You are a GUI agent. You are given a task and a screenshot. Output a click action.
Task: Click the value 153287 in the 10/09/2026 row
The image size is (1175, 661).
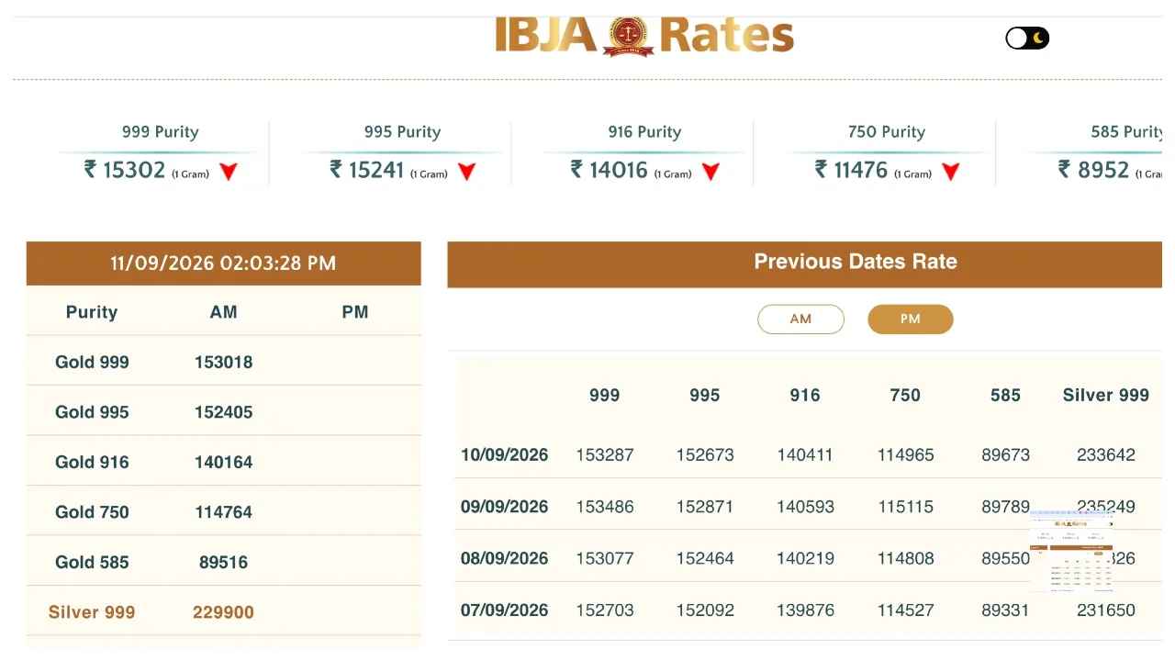point(605,455)
